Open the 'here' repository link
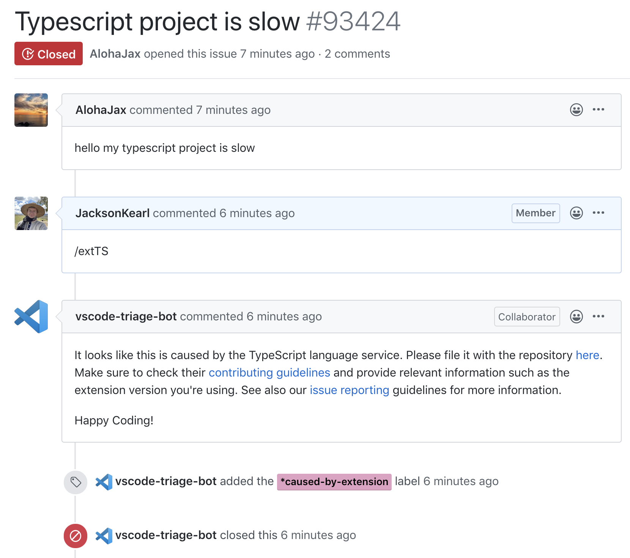 click(x=587, y=355)
